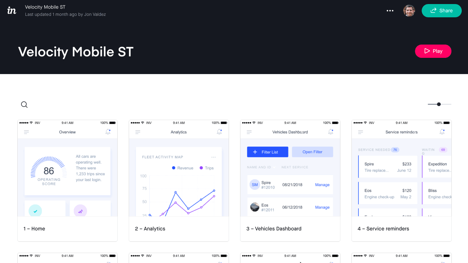Click the purple activity pulse circle icon
This screenshot has height=263, width=468.
click(80, 211)
